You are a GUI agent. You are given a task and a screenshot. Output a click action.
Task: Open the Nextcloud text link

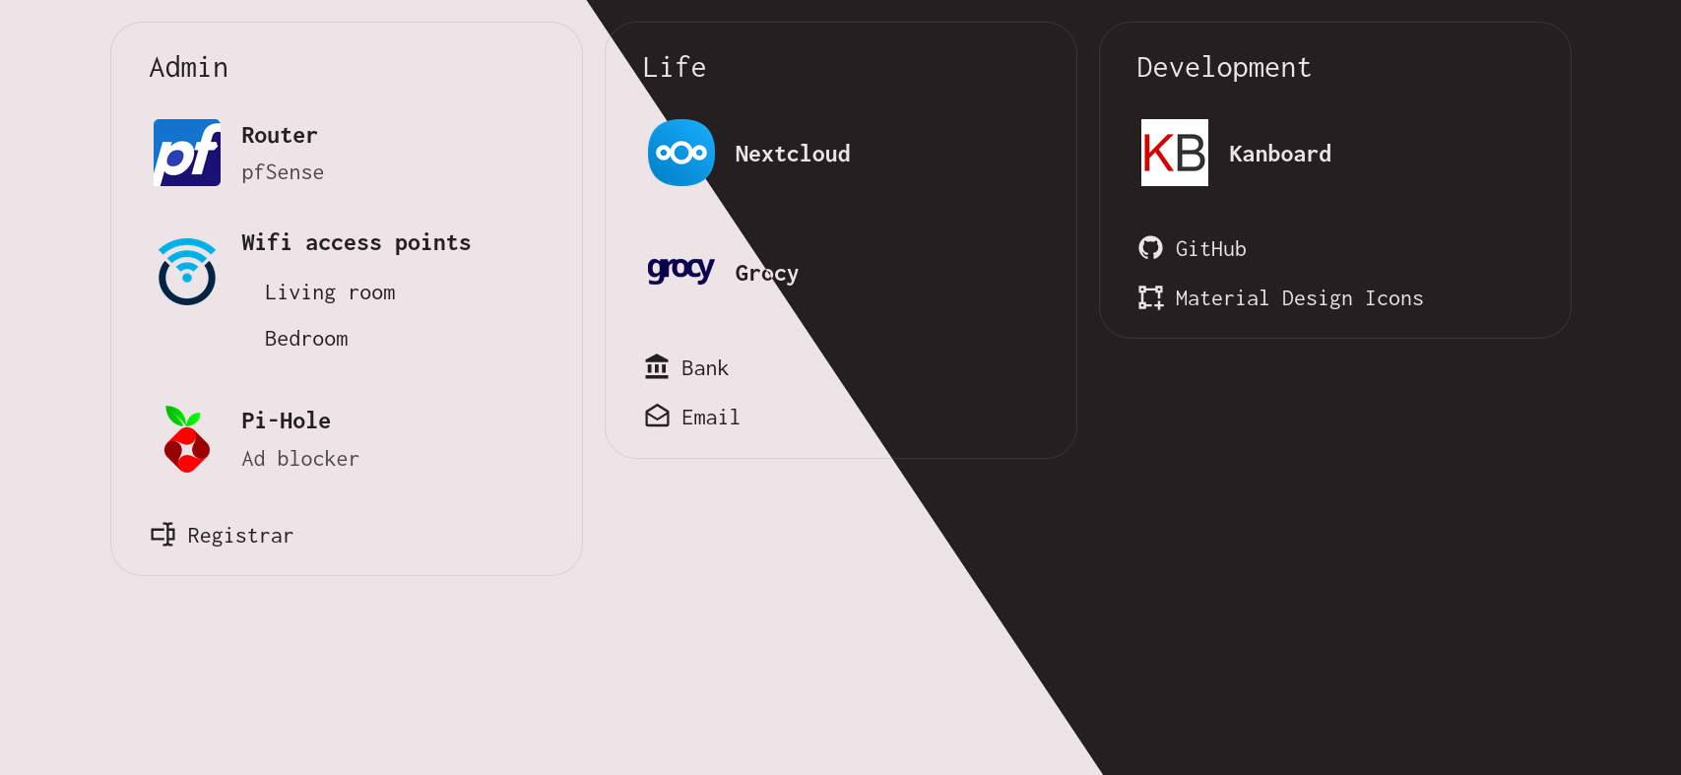[792, 154]
